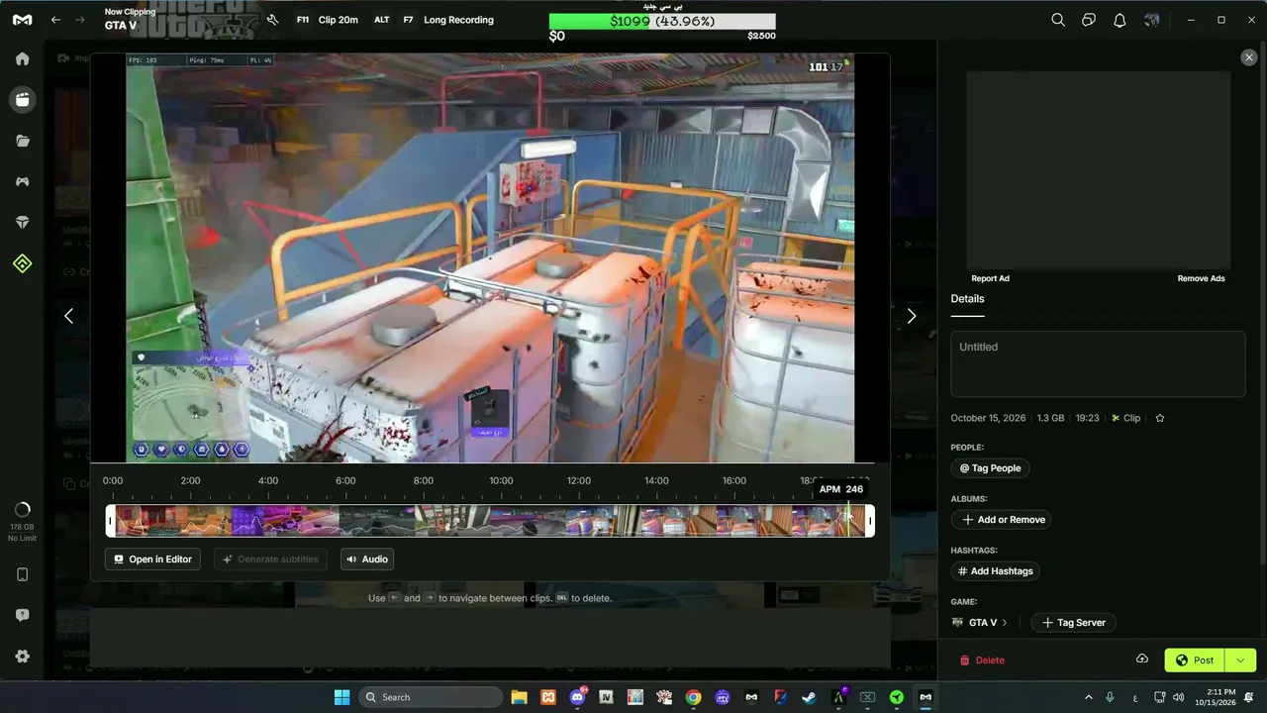Close the clip details panel X
Viewport: 1267px width, 713px height.
[1248, 57]
